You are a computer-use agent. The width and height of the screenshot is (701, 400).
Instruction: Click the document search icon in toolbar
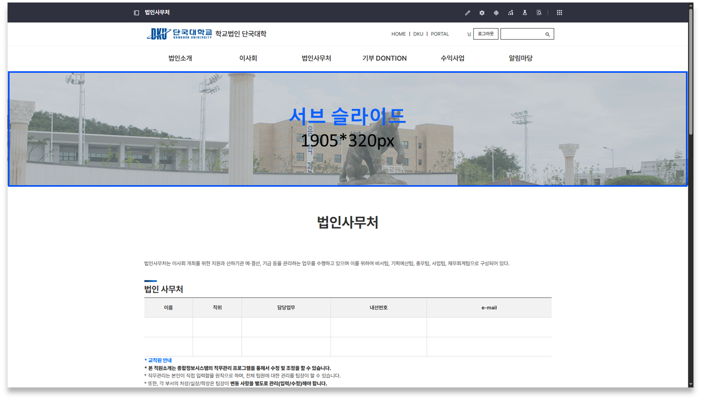click(539, 13)
